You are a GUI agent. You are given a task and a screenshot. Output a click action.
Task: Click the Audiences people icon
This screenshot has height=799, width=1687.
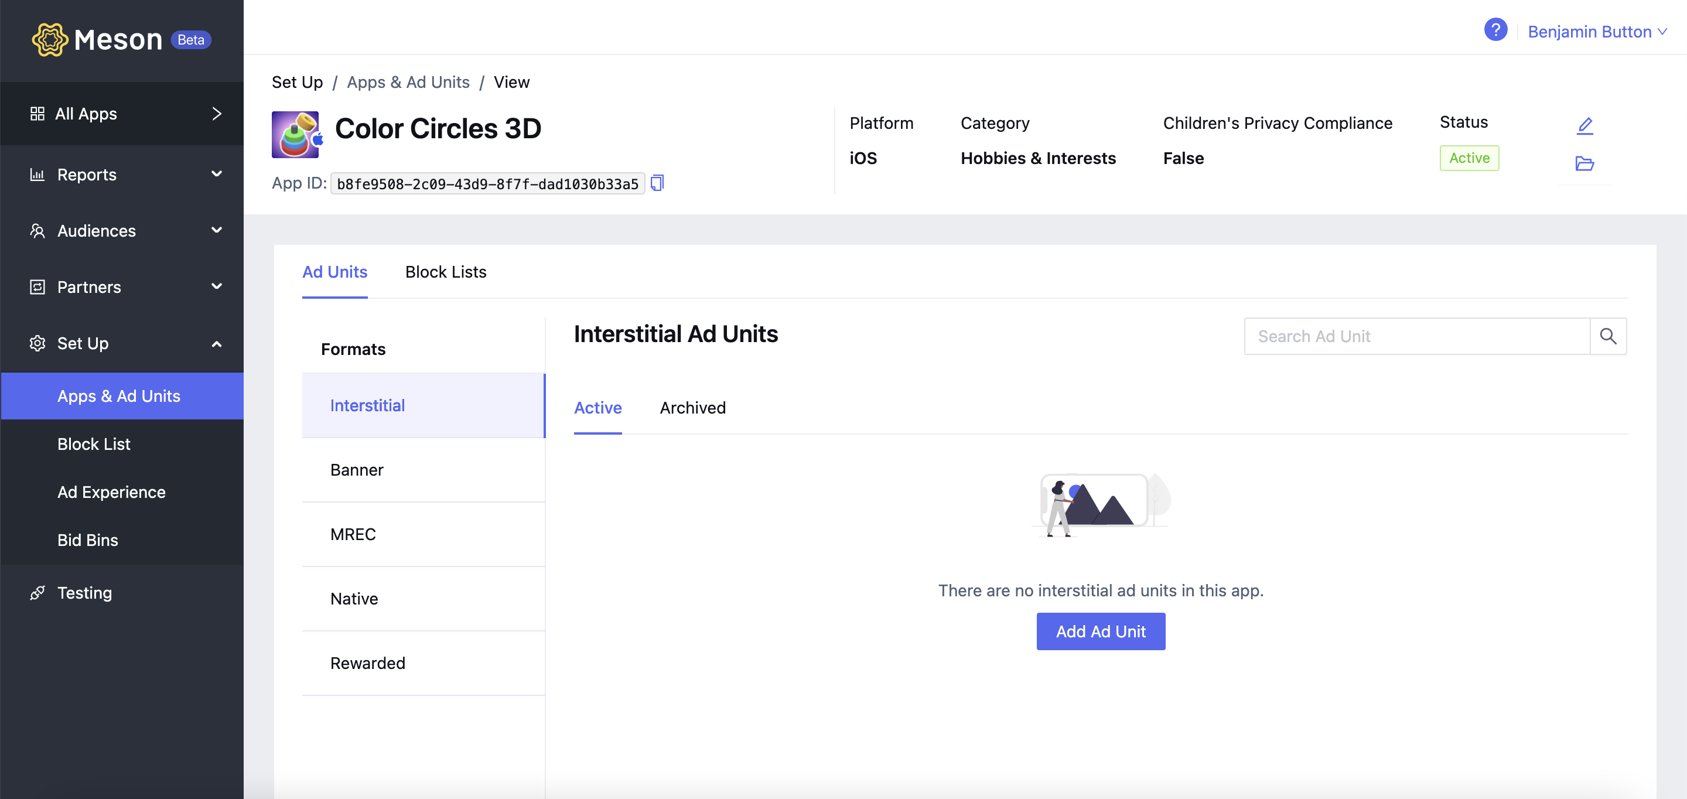coord(37,231)
